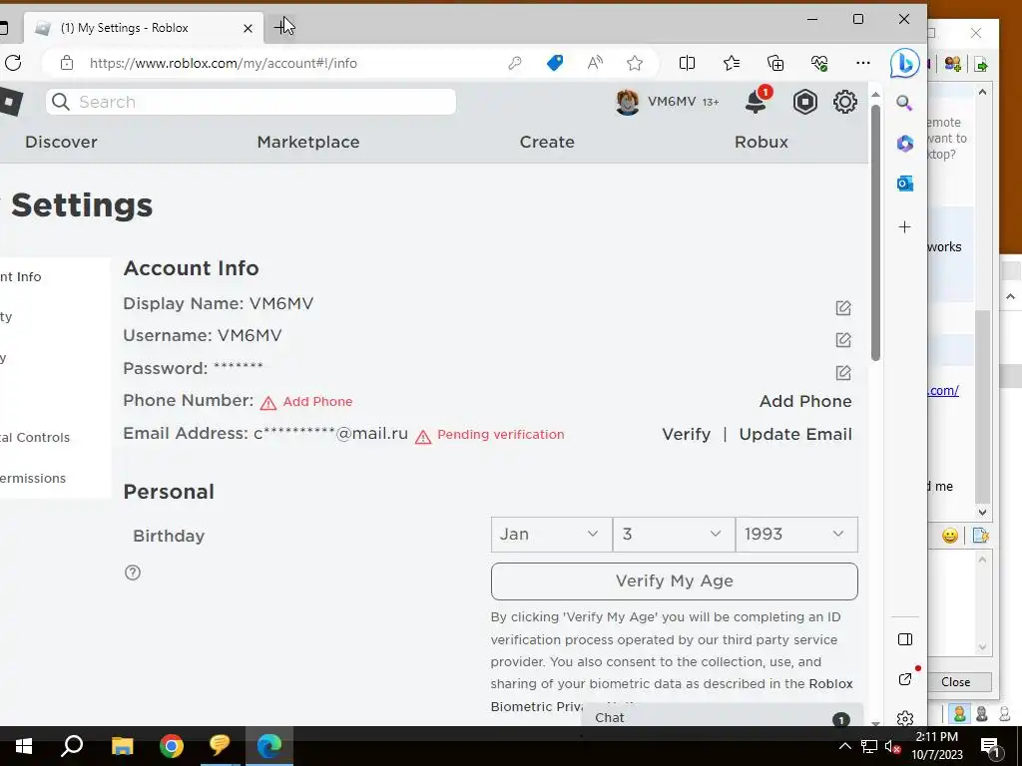Open the Browser essentials heart icon
Screen dimensions: 1022x766
(x=819, y=63)
